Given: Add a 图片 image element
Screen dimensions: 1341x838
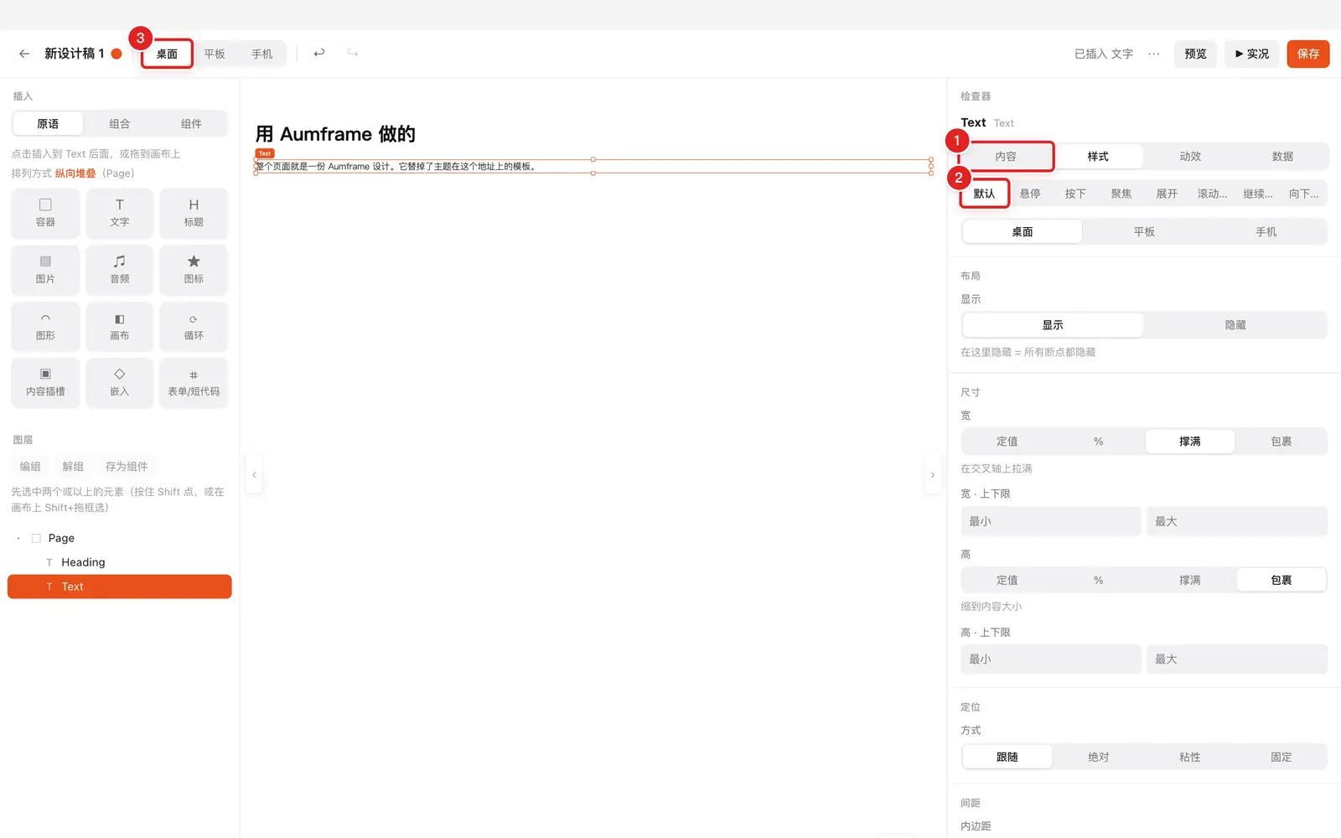Looking at the screenshot, I should pos(45,270).
